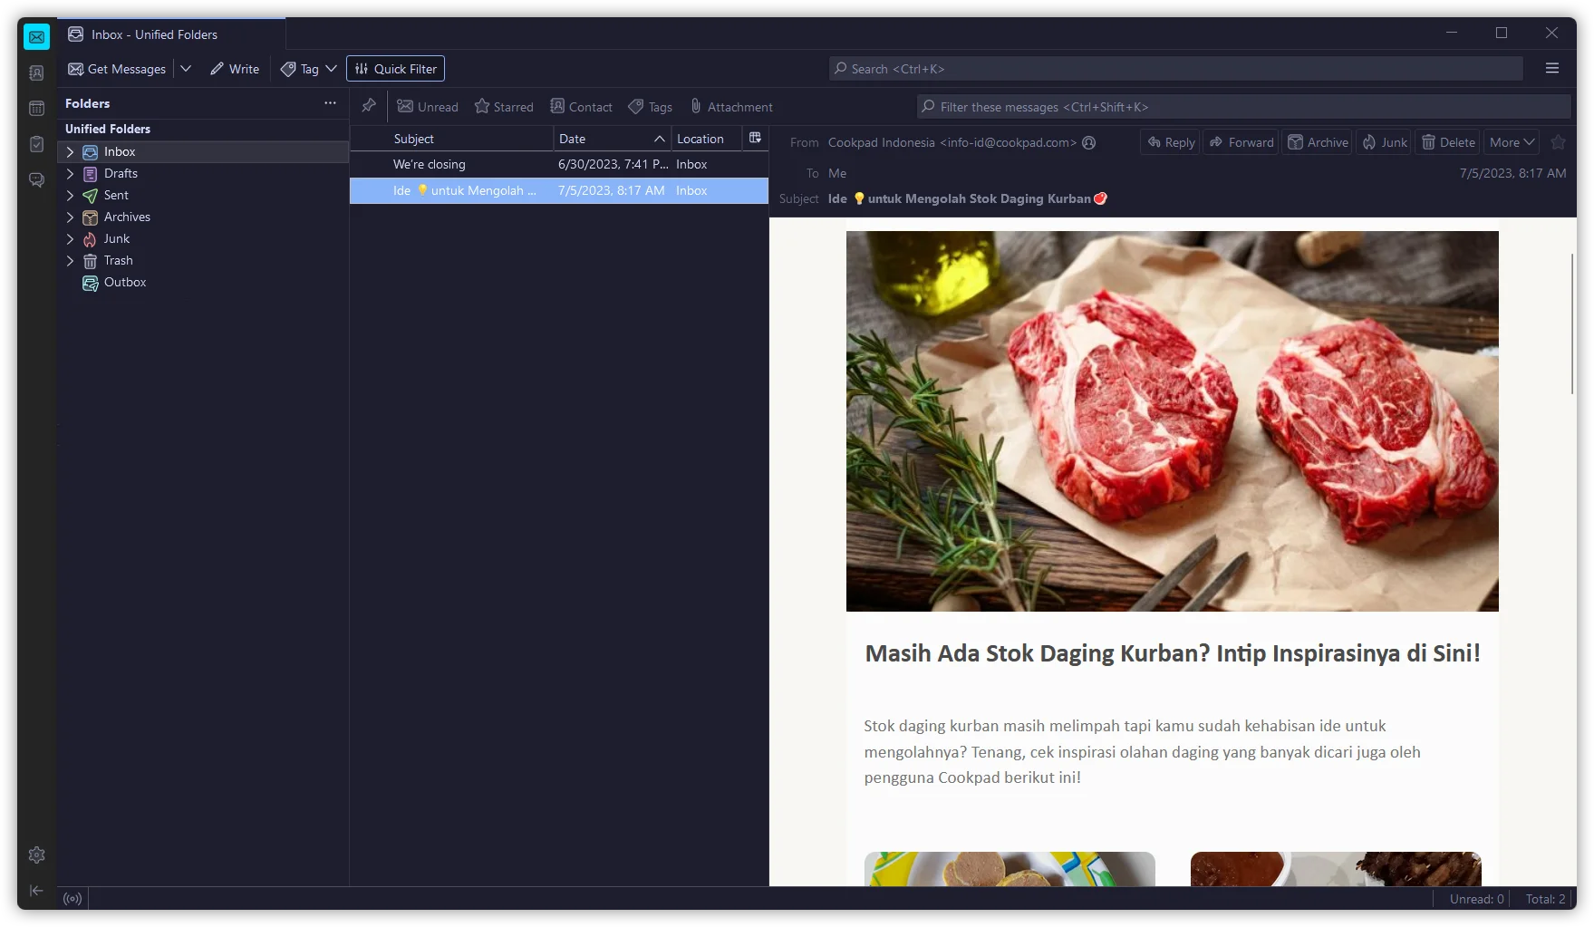Toggle the Attachment quick filter
Screen dimensions: 1594x927
(x=730, y=107)
